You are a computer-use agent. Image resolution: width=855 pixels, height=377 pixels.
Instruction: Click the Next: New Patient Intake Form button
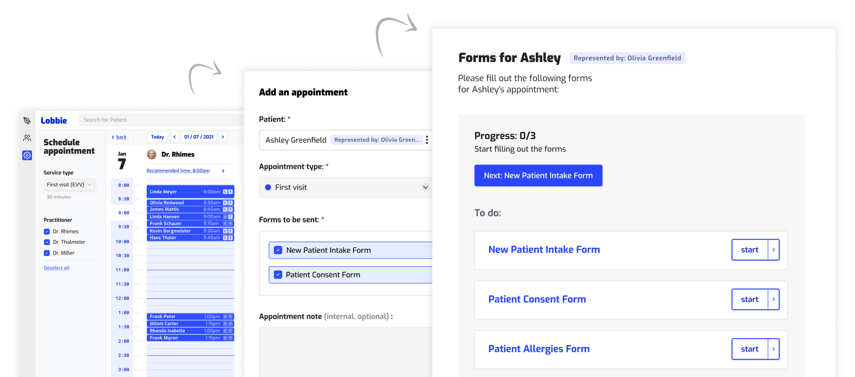tap(538, 175)
